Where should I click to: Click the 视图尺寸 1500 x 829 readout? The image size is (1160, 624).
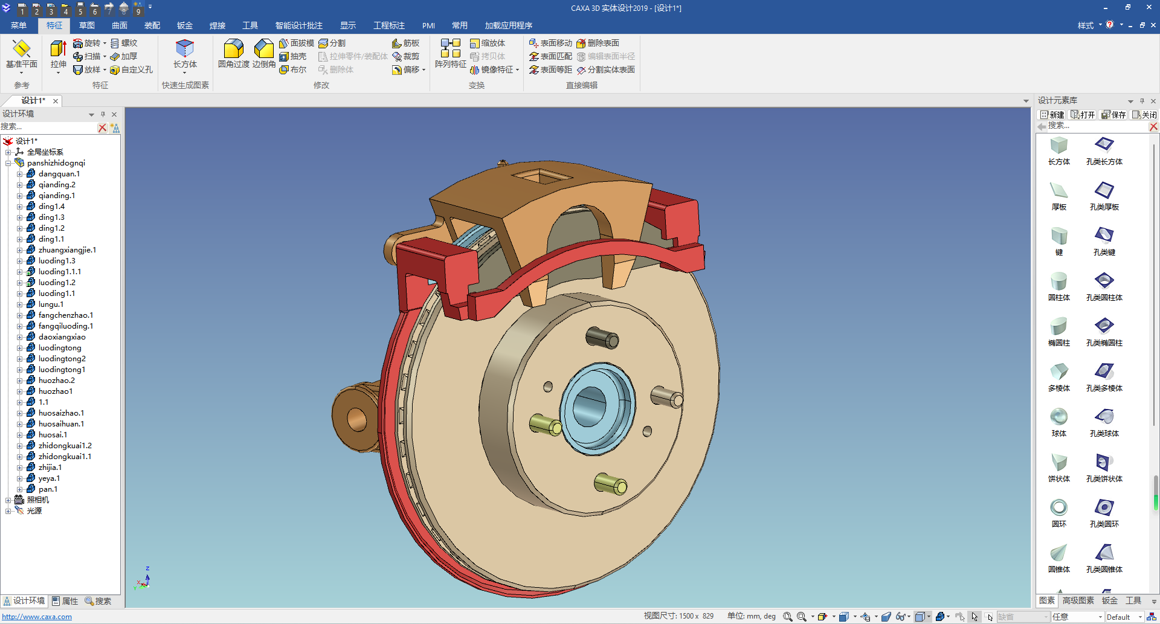click(678, 616)
